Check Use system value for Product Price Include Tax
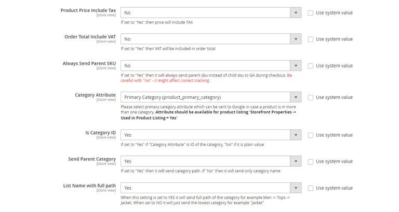This screenshot has height=212, width=399. pos(311,12)
